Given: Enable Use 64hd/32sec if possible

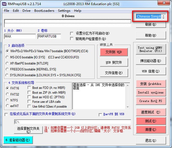Looking at the screenshot, I should pos(29,106).
